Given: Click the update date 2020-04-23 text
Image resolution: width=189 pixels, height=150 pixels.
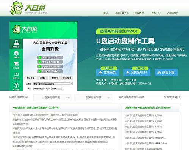Looking at the screenshot, I should (x=135, y=84).
